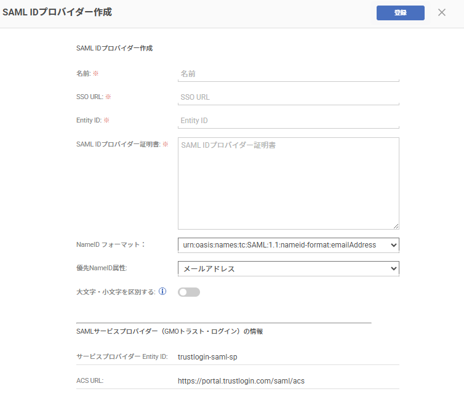Focus the 名前 input field
The width and height of the screenshot is (464, 402).
point(288,74)
